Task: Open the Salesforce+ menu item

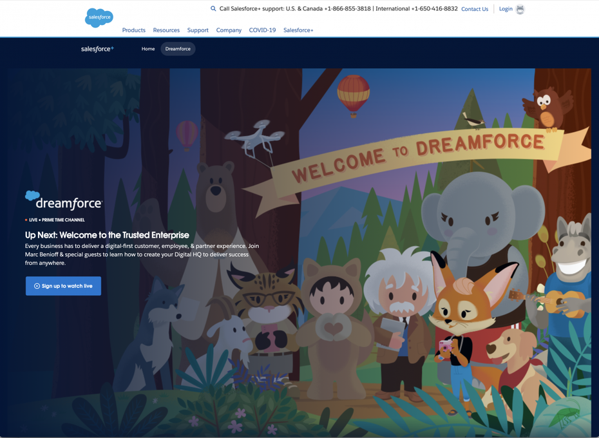Action: [298, 30]
